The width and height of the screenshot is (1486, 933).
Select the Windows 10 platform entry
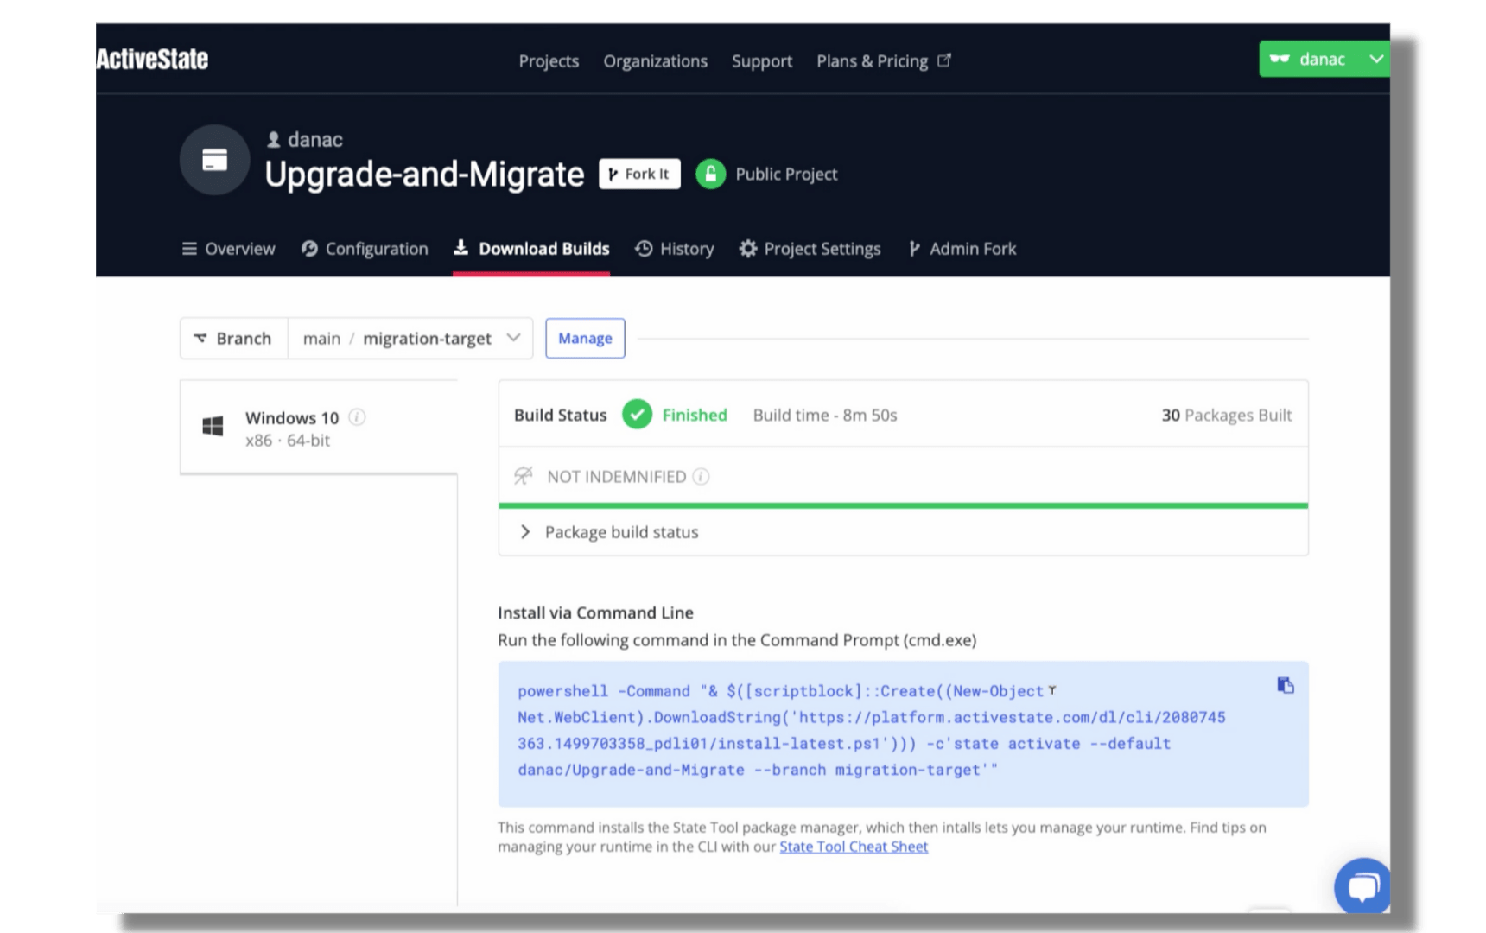(x=318, y=428)
